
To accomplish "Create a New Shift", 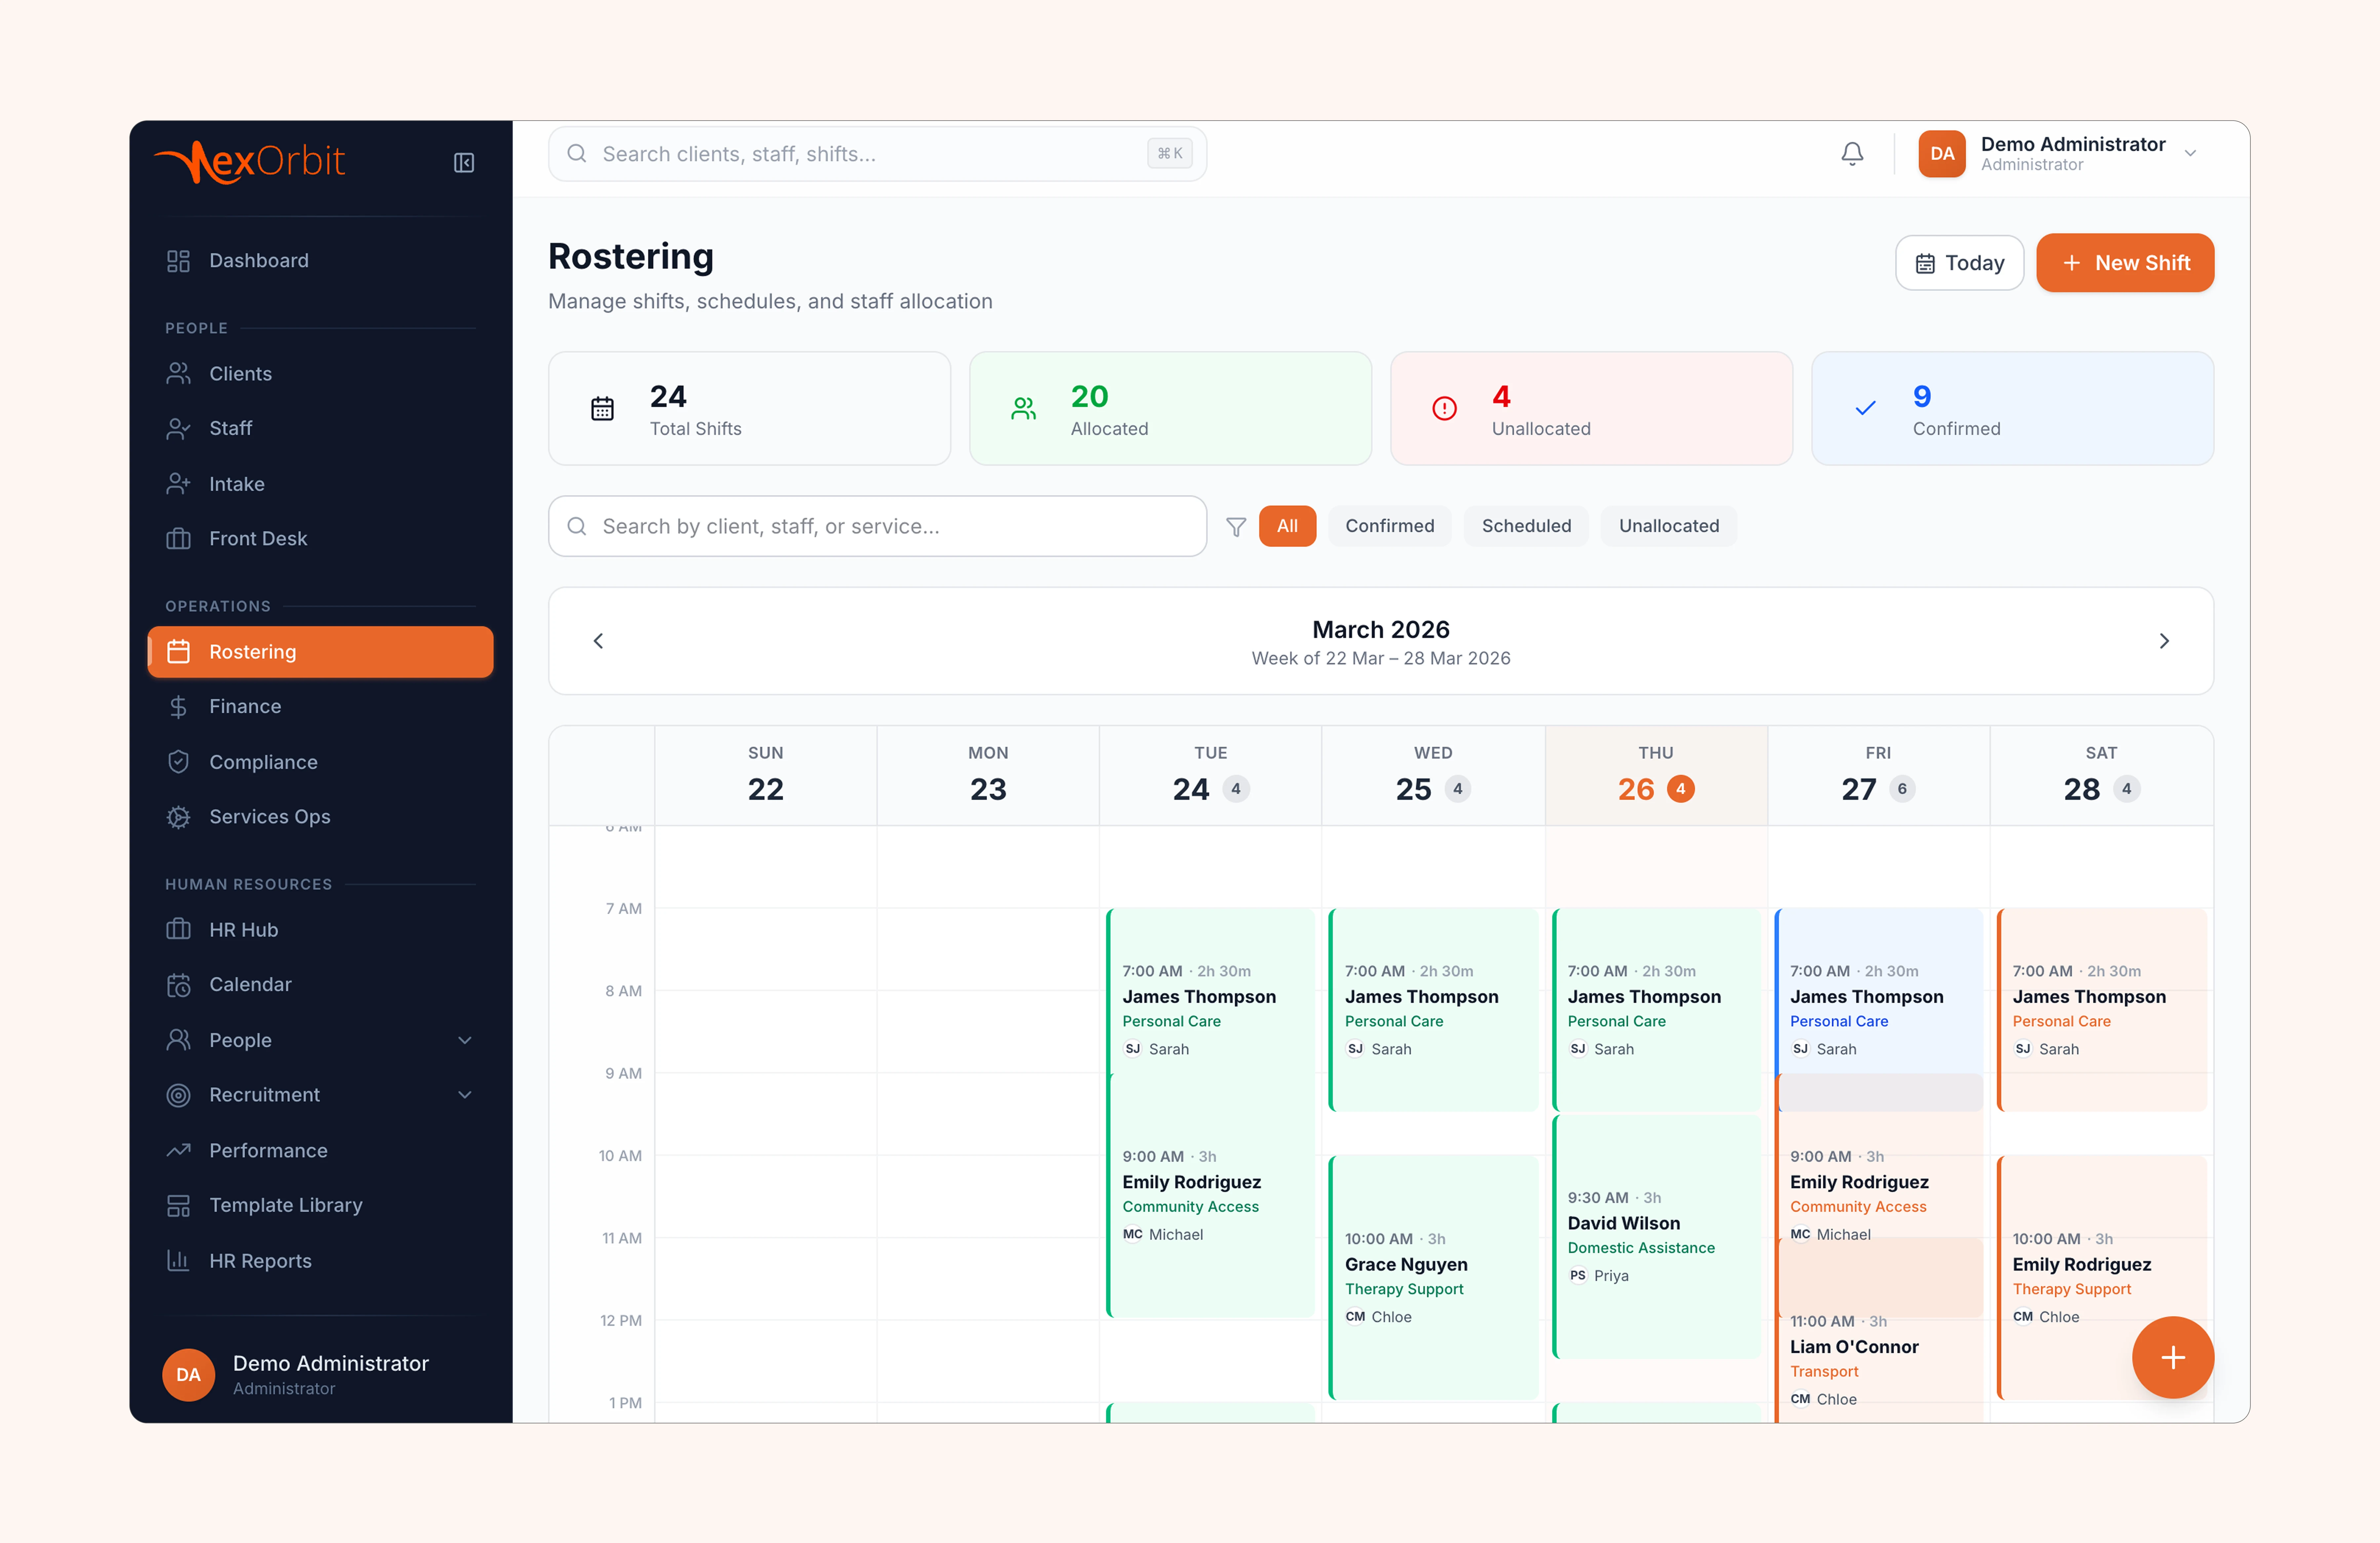I will pyautogui.click(x=2125, y=263).
